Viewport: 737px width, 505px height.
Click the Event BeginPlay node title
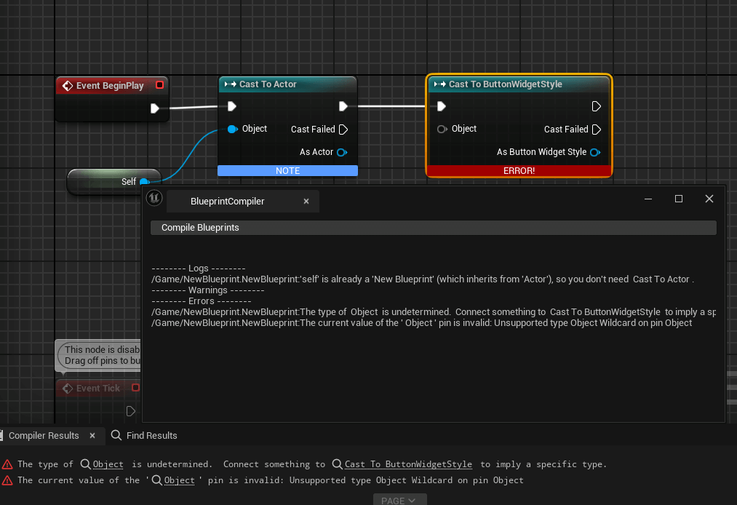pyautogui.click(x=110, y=86)
